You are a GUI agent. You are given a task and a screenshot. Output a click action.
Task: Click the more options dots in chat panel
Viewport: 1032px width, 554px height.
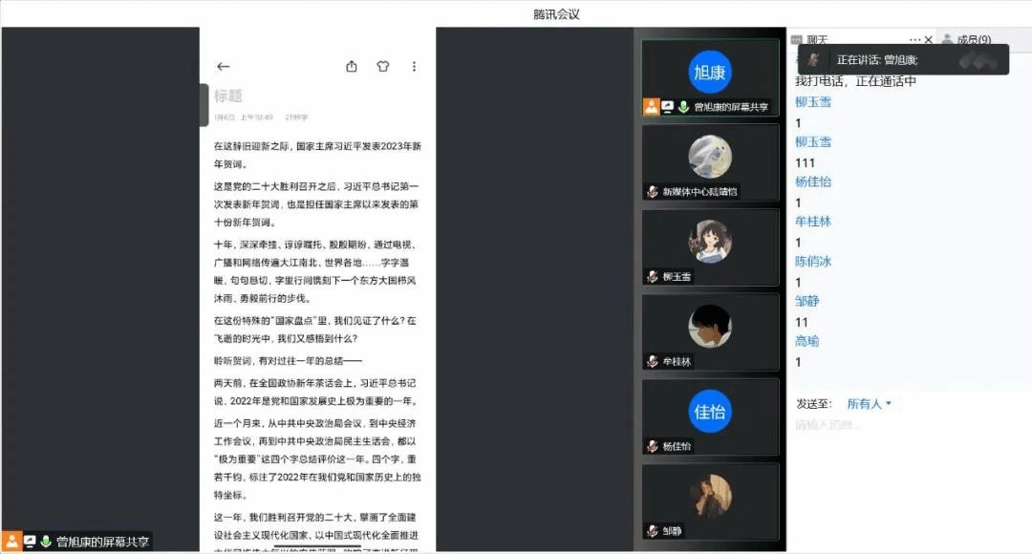pyautogui.click(x=914, y=40)
